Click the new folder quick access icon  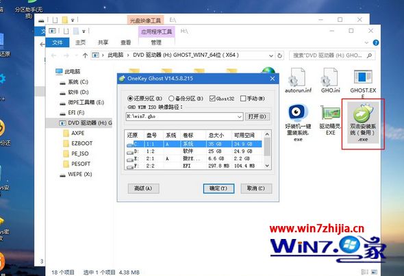click(76, 32)
